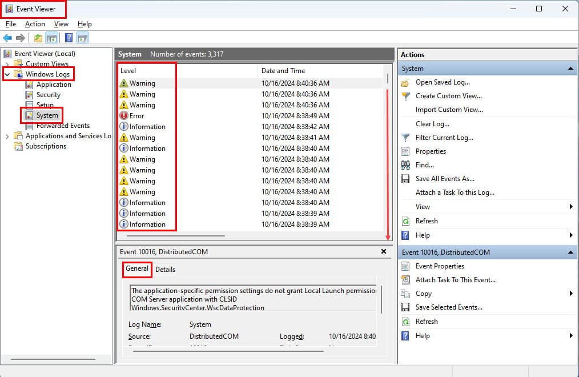Switch to the Details tab

(x=165, y=270)
